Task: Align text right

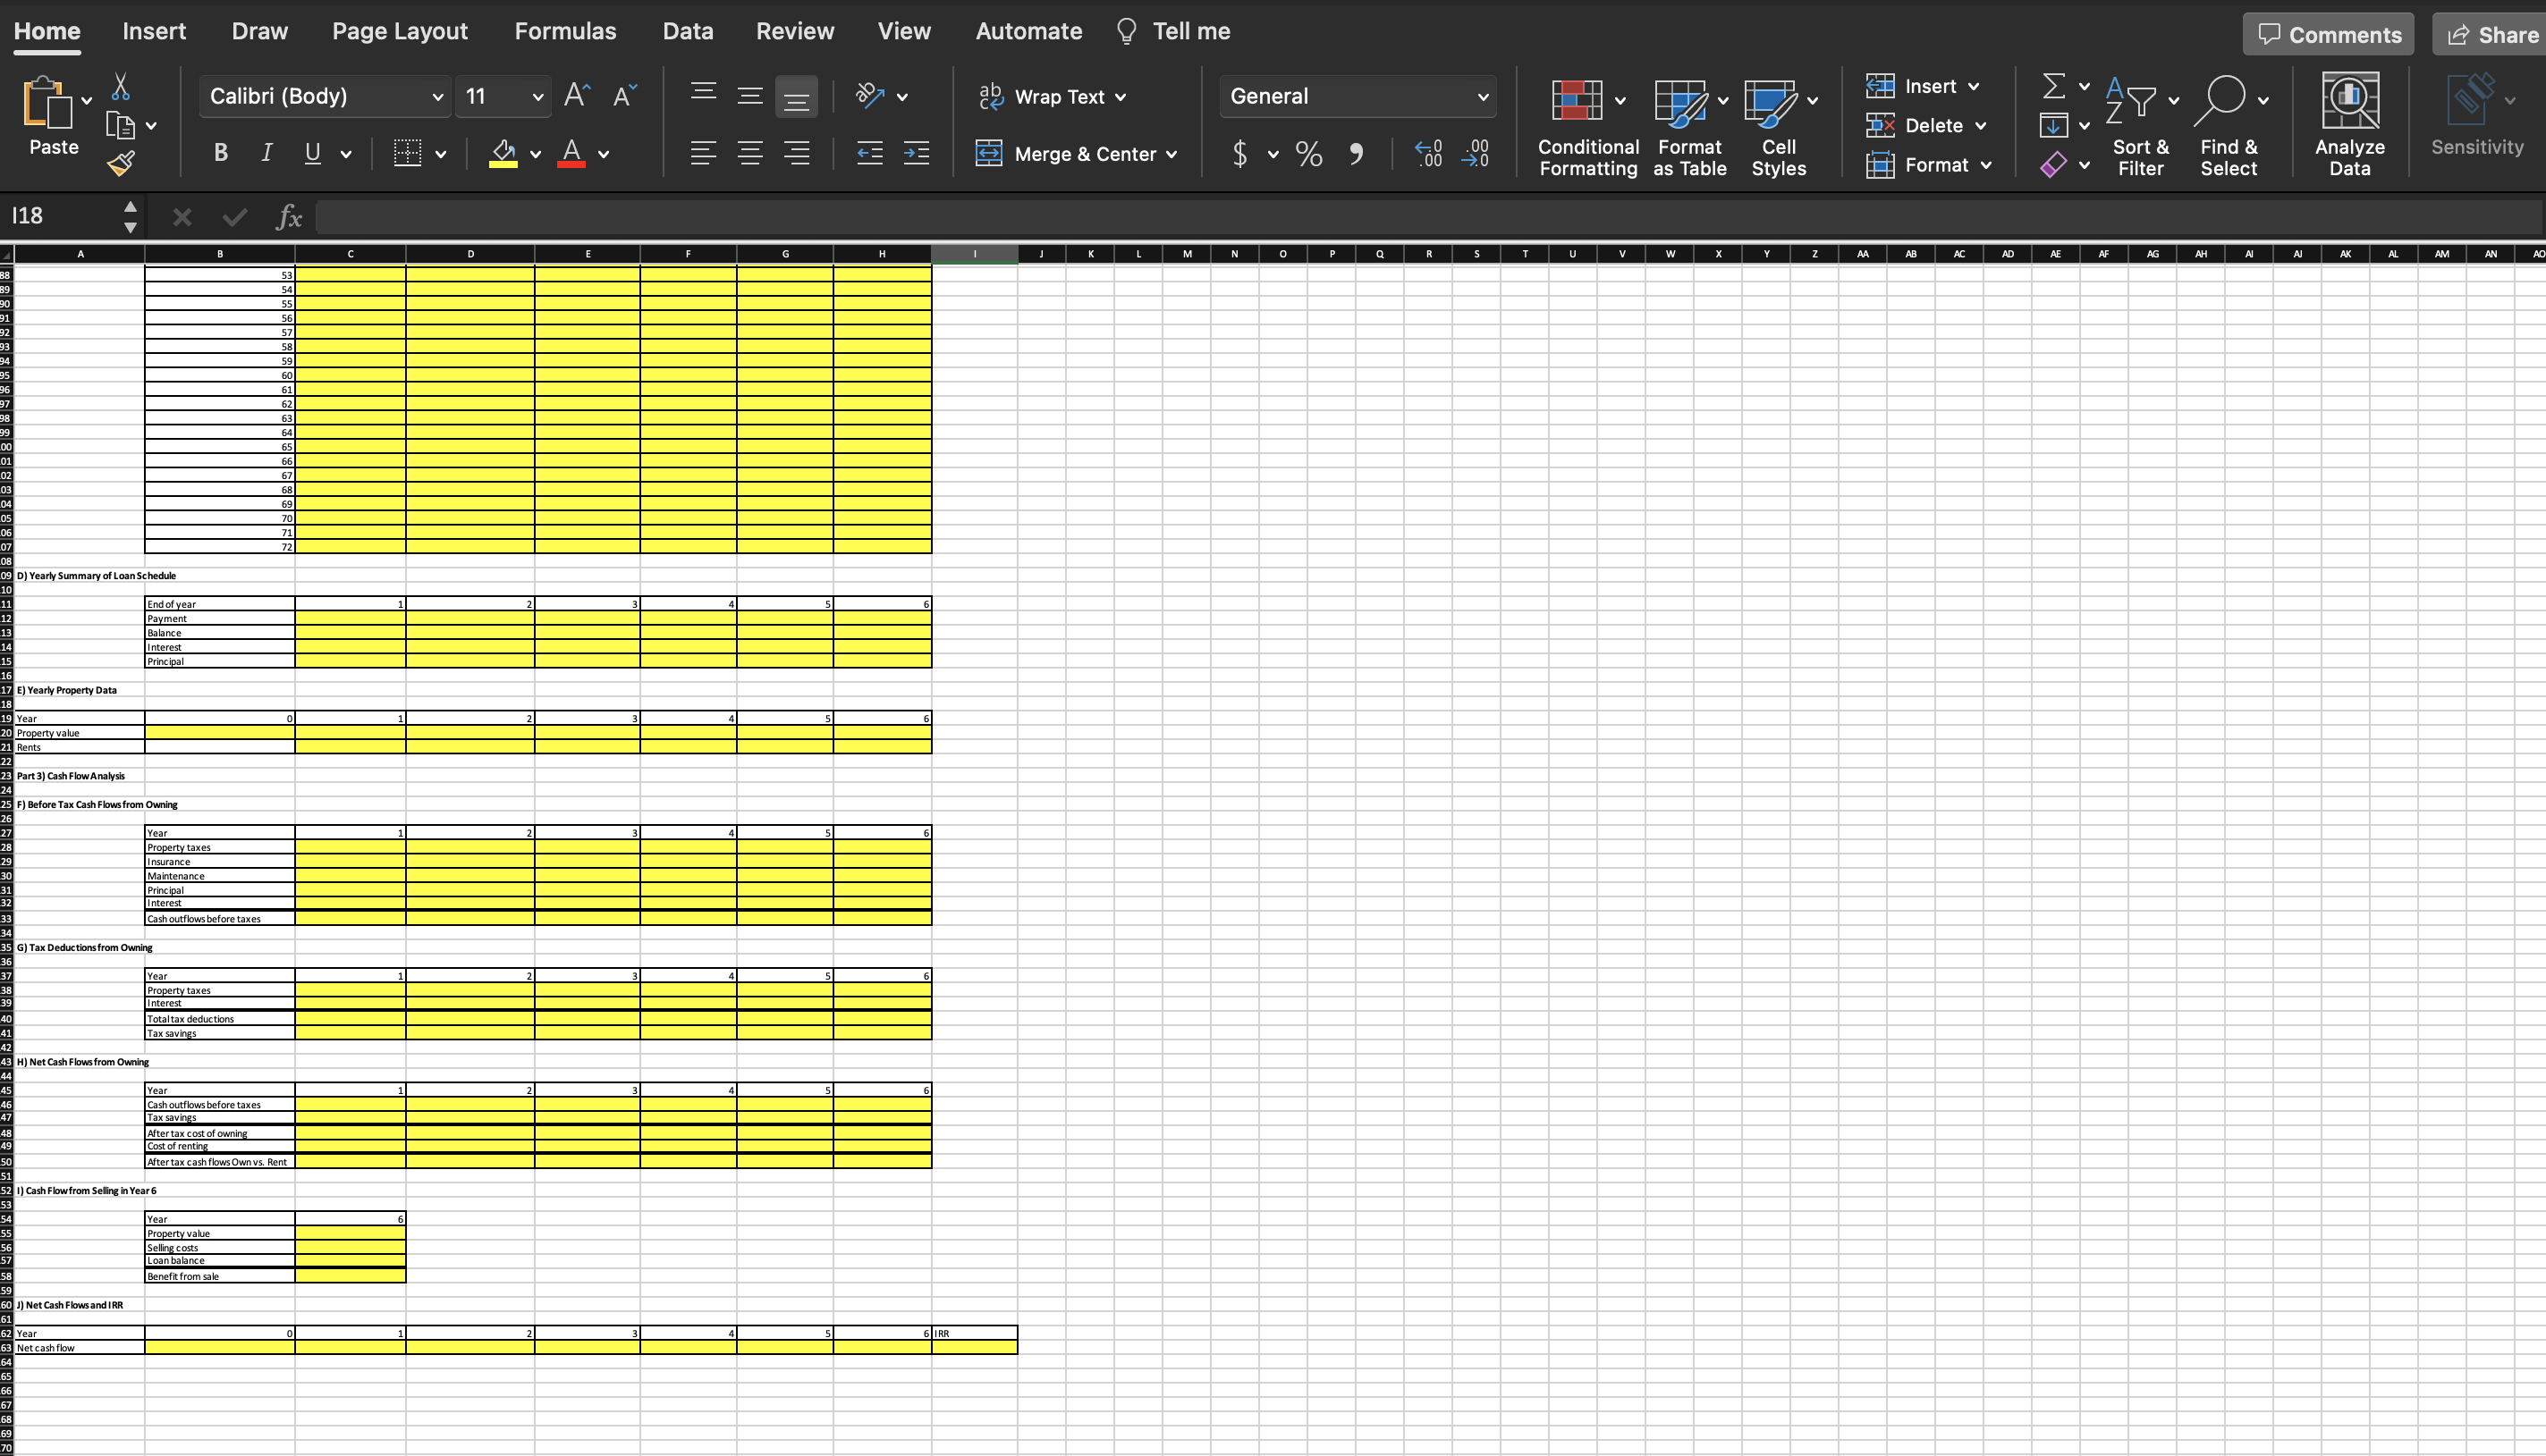Action: 796,153
